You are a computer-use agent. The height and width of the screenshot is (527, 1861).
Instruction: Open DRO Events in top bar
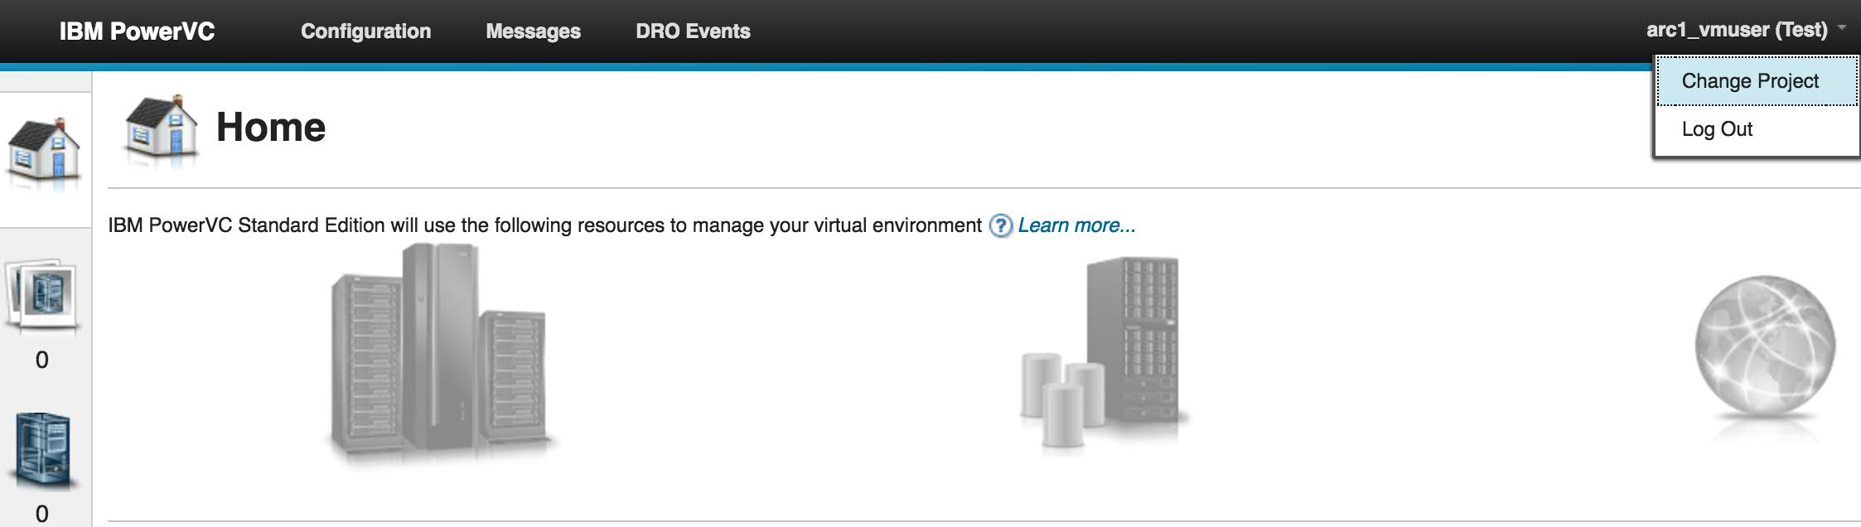point(693,31)
